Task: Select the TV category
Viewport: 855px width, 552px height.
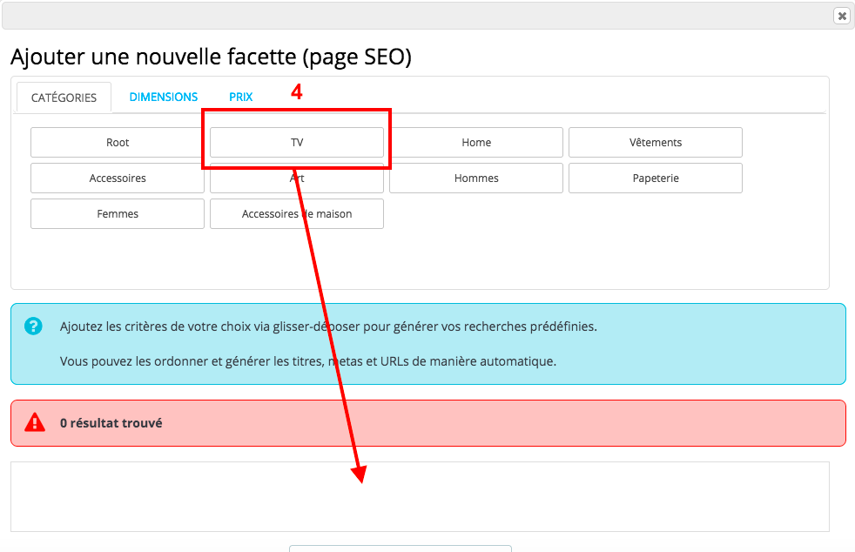Action: tap(297, 142)
